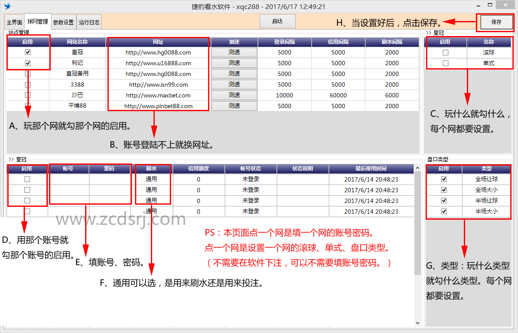Uncheck the 启用 checkbox for 利记 site
The height and width of the screenshot is (333, 518).
28,63
